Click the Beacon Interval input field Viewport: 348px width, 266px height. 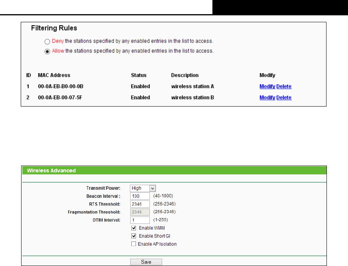tap(140, 196)
